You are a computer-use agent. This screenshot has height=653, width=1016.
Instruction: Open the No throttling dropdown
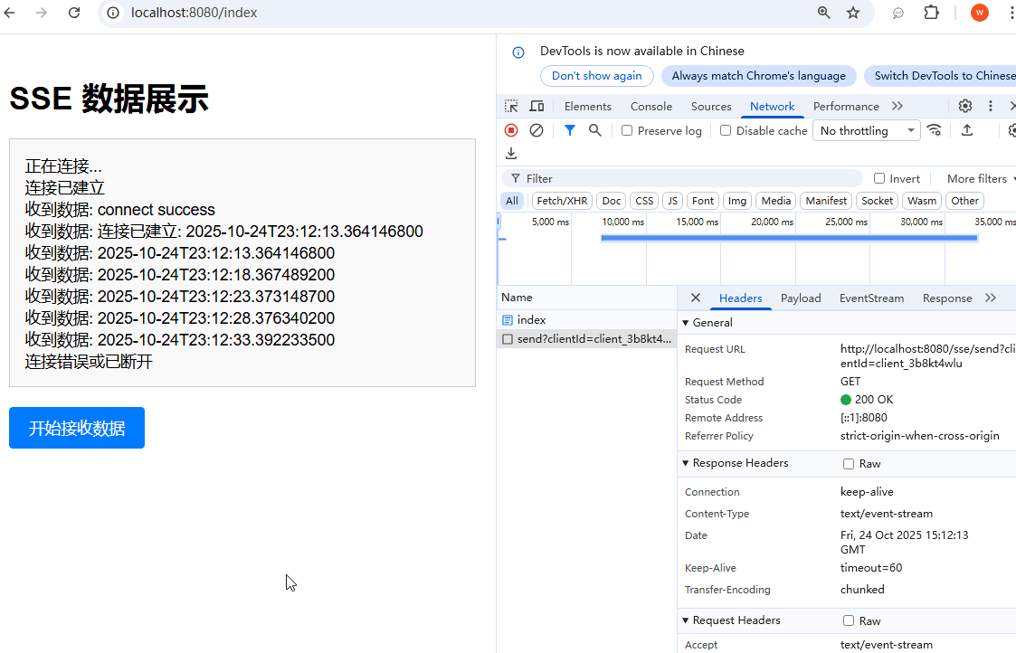866,130
